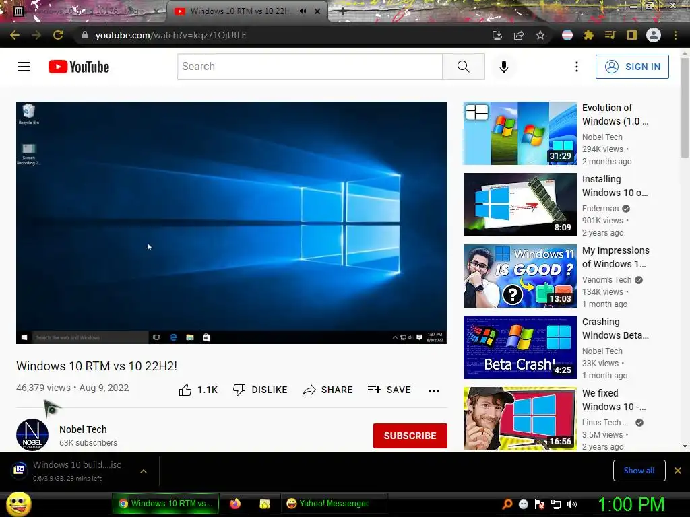
Task: Open more actions ellipsis under video
Action: 434,390
